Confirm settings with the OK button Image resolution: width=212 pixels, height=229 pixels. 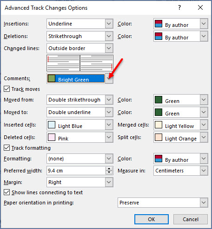point(152,219)
